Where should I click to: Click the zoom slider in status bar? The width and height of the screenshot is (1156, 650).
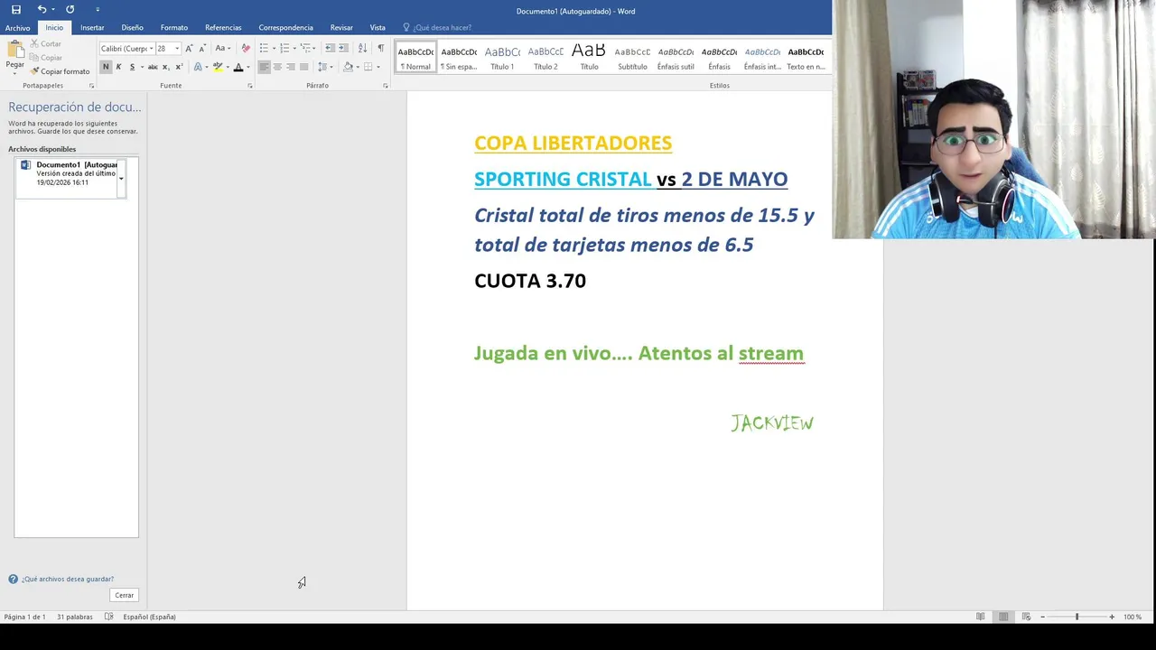click(1077, 617)
